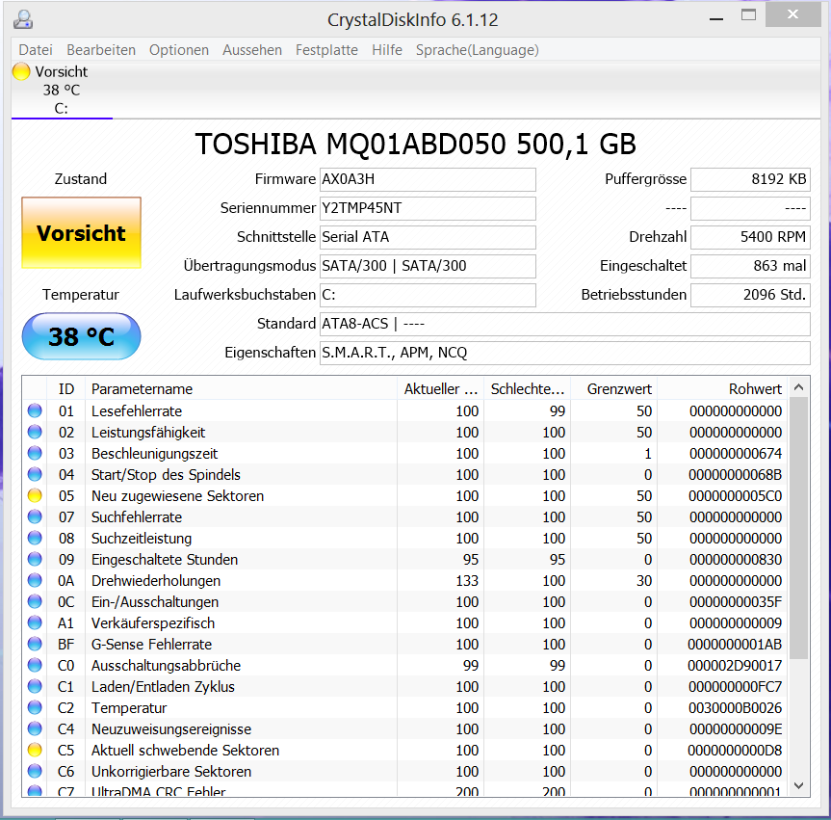Open the Bearbeiten menu

(x=101, y=50)
